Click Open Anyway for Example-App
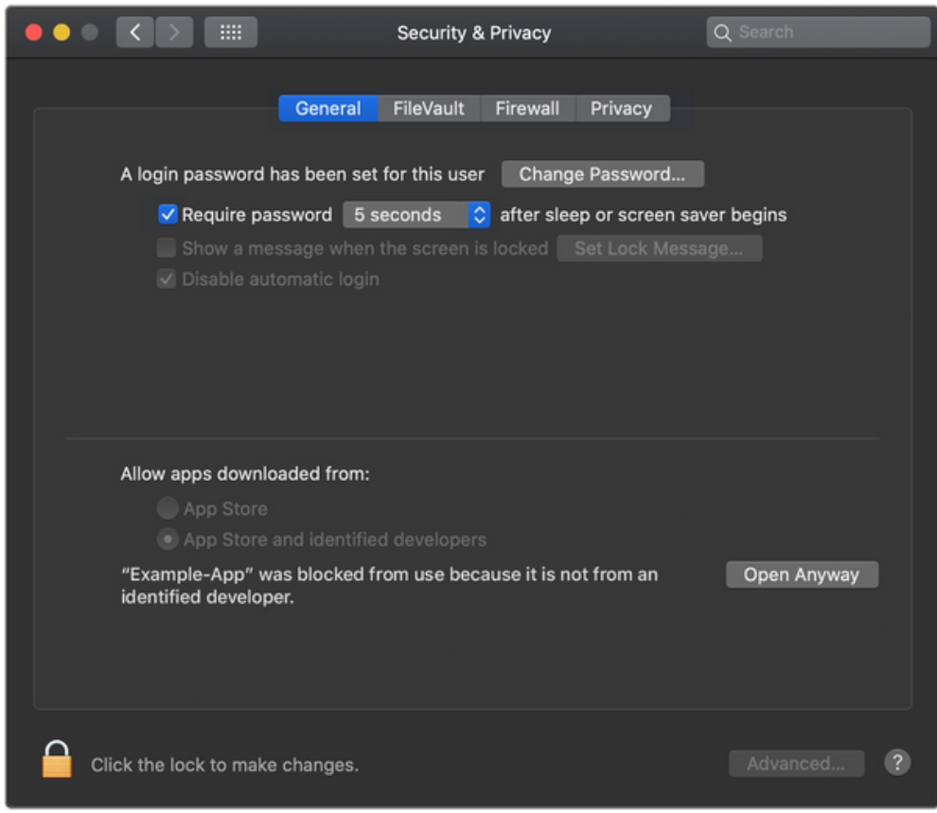The width and height of the screenshot is (937, 813). click(802, 574)
